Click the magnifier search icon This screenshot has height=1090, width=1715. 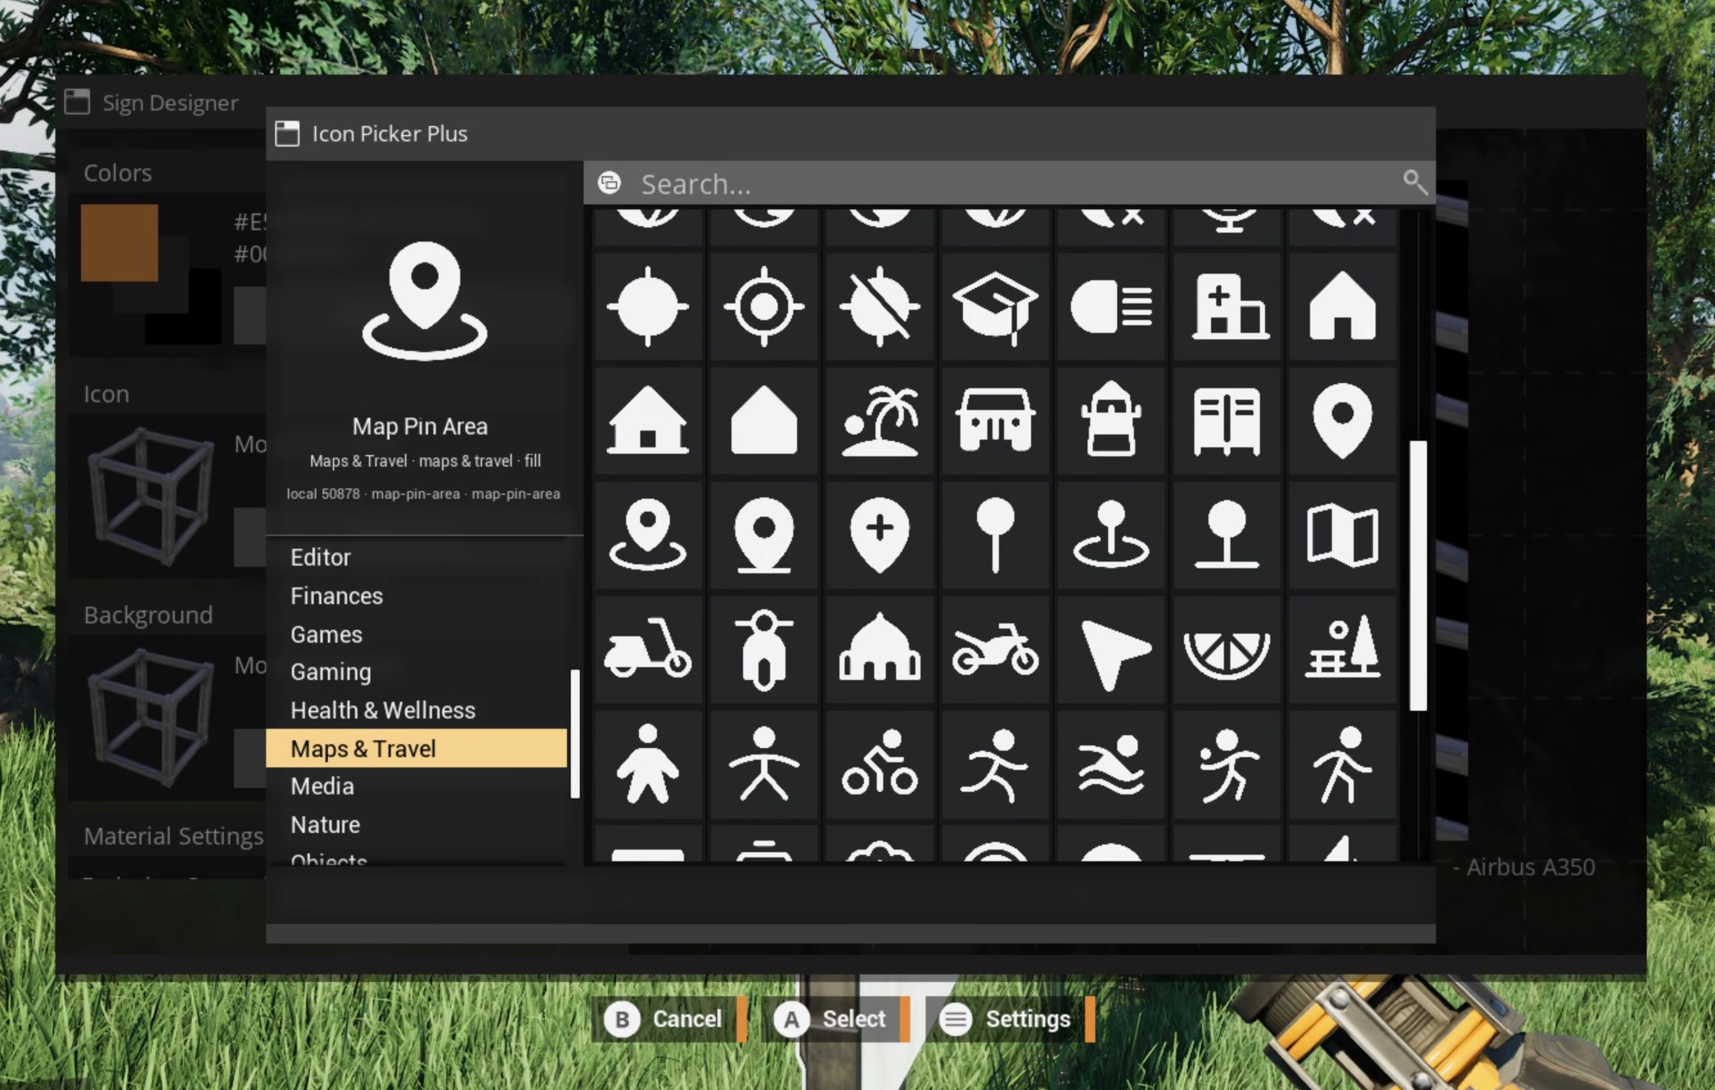[1415, 183]
